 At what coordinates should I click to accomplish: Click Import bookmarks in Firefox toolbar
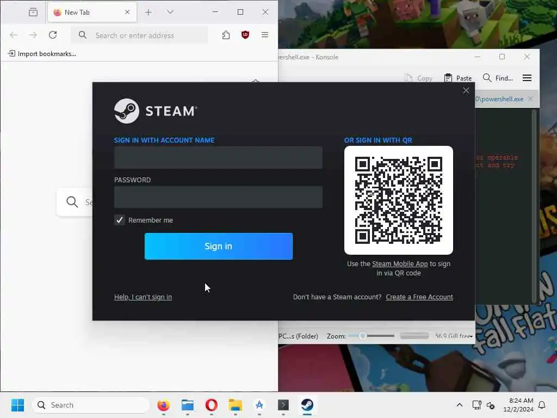42,54
